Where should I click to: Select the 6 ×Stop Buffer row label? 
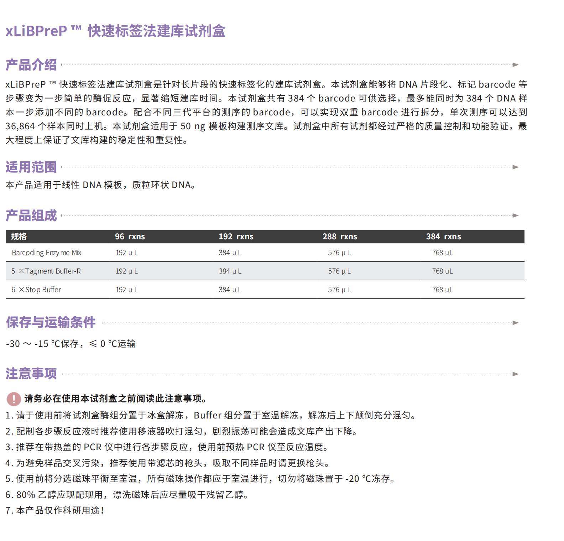pyautogui.click(x=36, y=290)
